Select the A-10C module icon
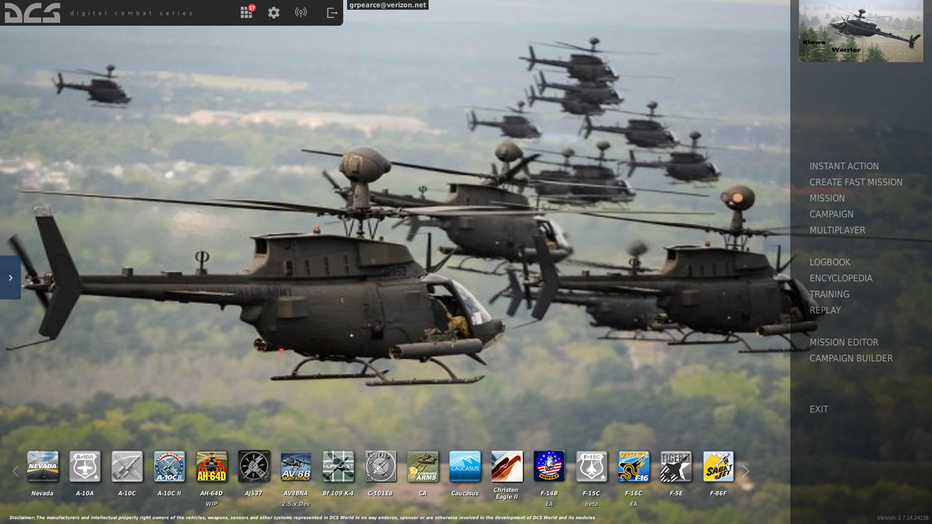Screen dimensions: 932x524 pyautogui.click(x=127, y=467)
